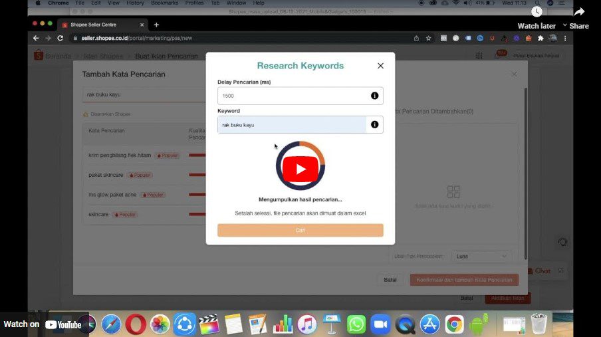Click the share page icon in address bar
This screenshot has height=337, width=601.
click(x=416, y=39)
